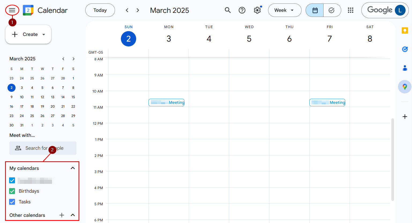Click the Google Calendar logo
The width and height of the screenshot is (412, 223).
coord(28,10)
